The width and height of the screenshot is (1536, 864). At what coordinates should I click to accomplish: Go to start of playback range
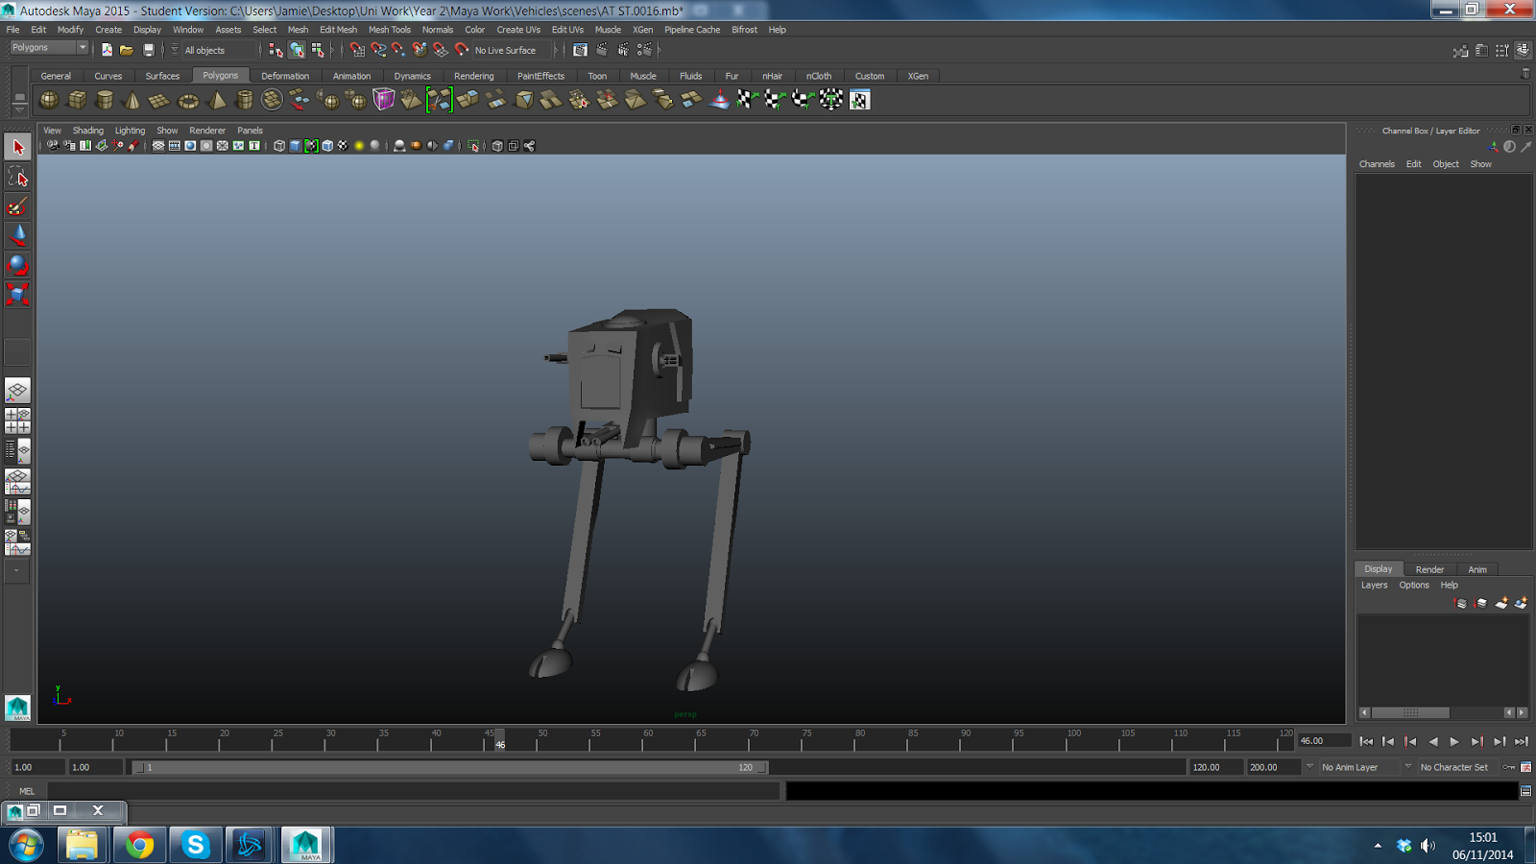(1366, 741)
